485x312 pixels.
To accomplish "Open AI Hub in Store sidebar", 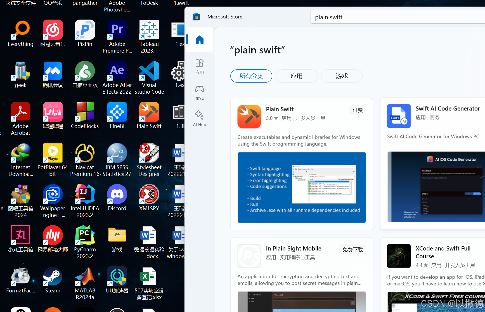I will pos(200,119).
